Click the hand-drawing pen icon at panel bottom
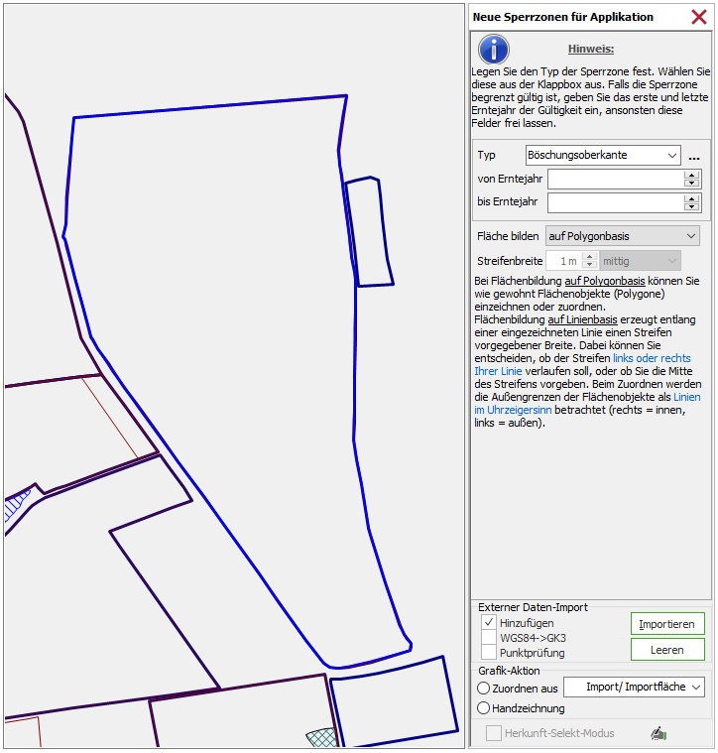 tap(658, 733)
